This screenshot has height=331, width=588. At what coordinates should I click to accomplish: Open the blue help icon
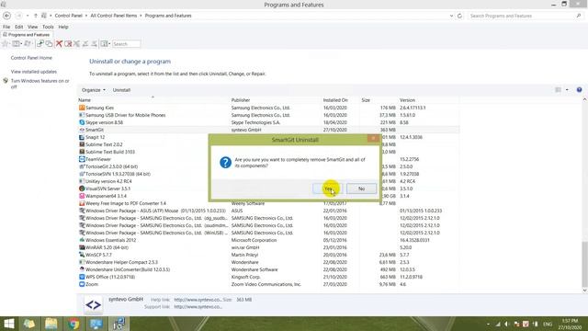tap(579, 90)
